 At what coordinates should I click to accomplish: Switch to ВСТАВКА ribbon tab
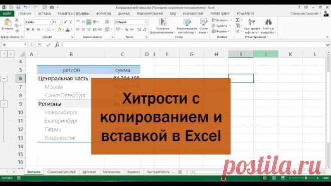(45, 14)
